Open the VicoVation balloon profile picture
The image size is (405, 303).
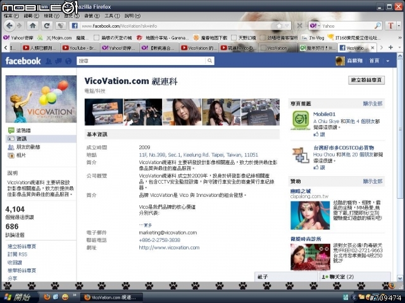click(40, 99)
